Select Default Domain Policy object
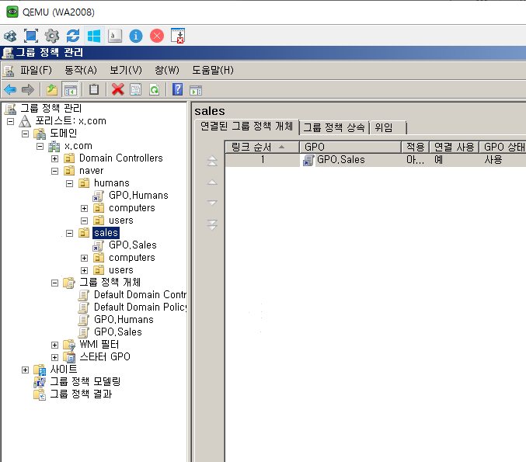 140,307
